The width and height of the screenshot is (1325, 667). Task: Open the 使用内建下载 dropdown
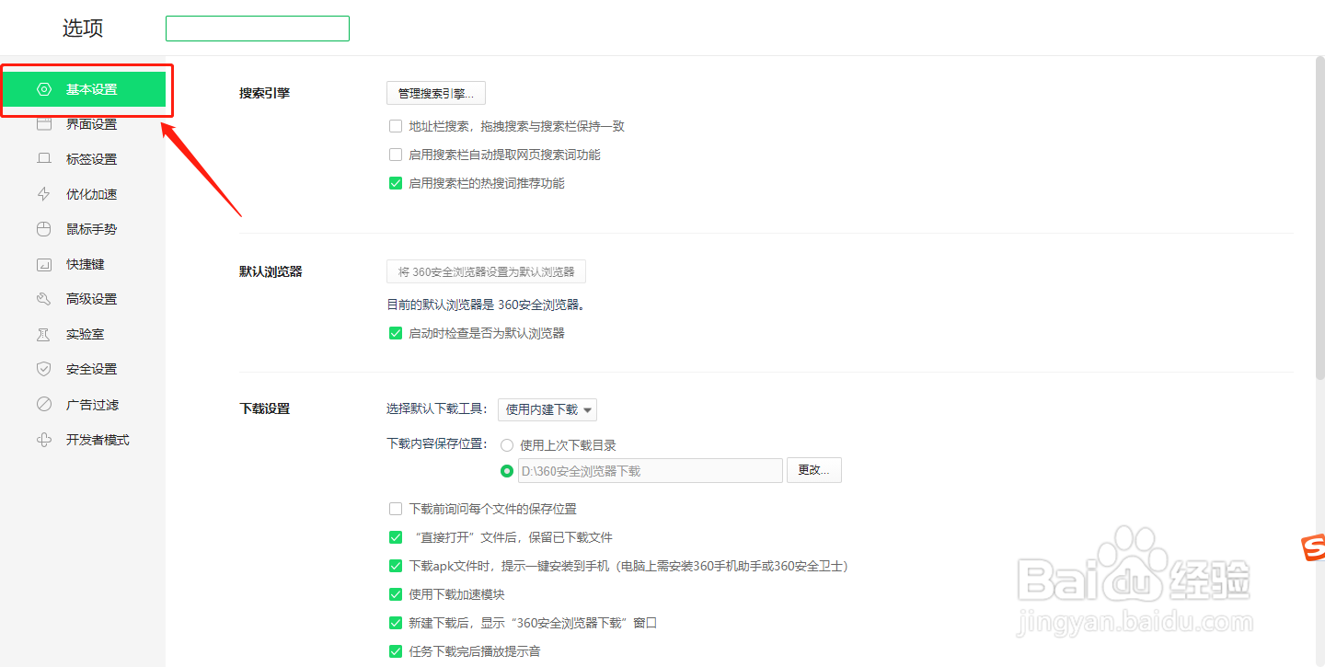click(x=547, y=409)
